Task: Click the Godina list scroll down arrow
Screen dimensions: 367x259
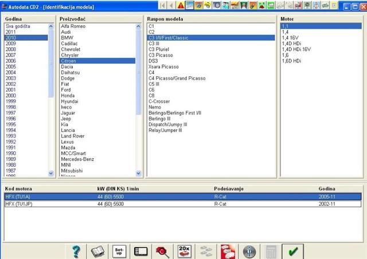Action: (51, 174)
